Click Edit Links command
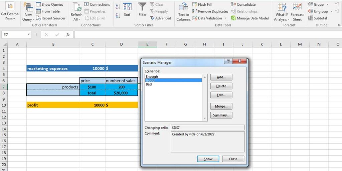This screenshot has width=342, height=171. (x=95, y=18)
